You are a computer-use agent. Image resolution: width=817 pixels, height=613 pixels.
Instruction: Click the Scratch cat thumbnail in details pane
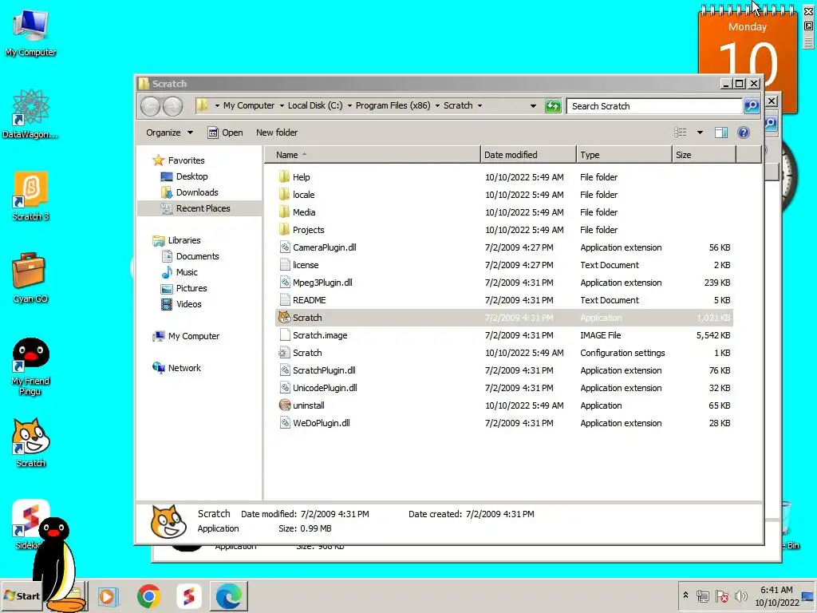point(168,521)
